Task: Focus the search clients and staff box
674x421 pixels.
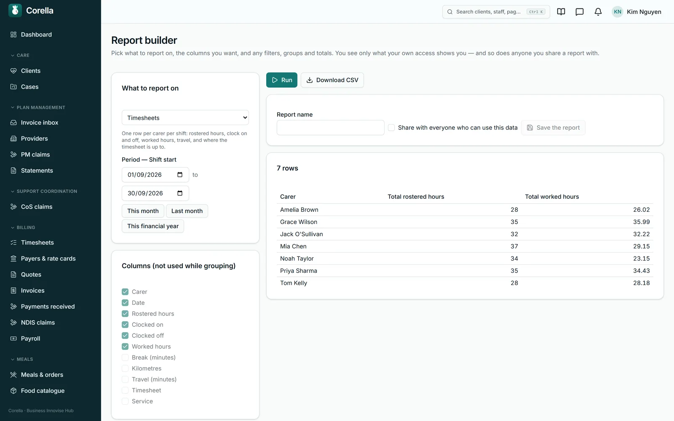Action: [496, 12]
